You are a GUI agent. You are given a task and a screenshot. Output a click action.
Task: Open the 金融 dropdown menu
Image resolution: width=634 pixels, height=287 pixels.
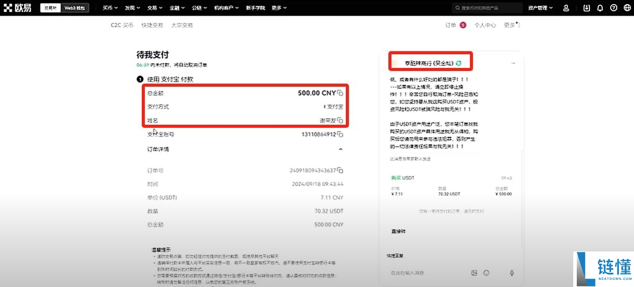pos(177,8)
